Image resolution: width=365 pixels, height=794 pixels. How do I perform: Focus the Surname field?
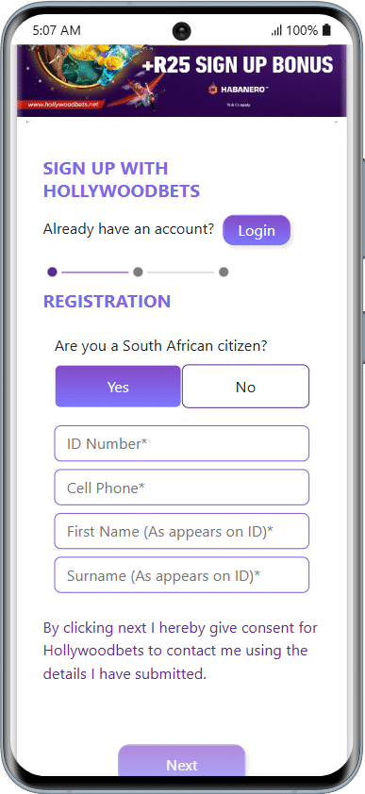(x=182, y=575)
